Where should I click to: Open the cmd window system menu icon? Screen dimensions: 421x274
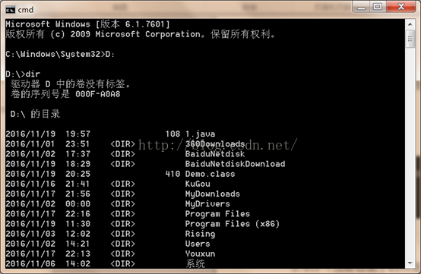coord(10,10)
